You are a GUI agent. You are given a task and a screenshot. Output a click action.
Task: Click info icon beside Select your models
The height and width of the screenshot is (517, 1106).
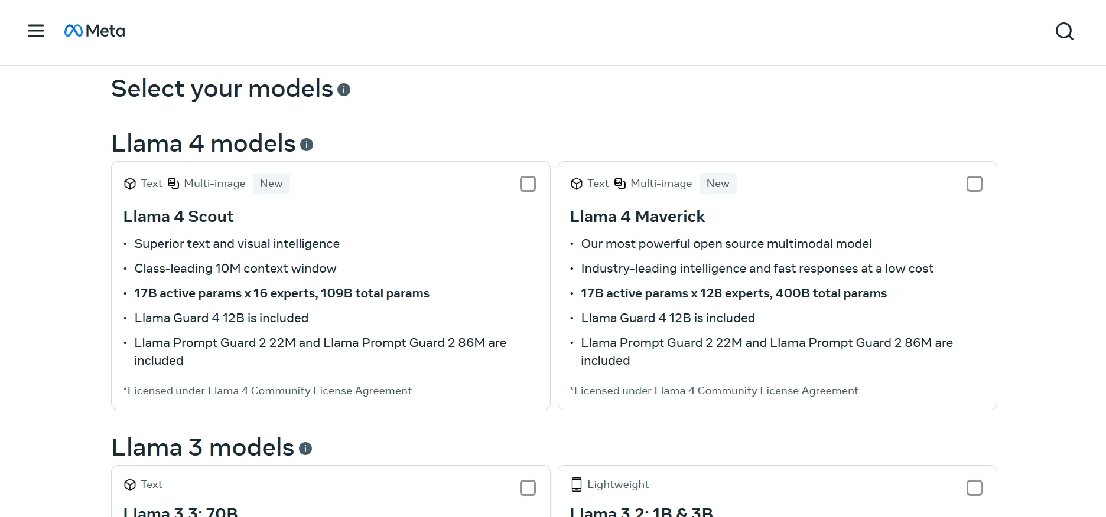[344, 90]
